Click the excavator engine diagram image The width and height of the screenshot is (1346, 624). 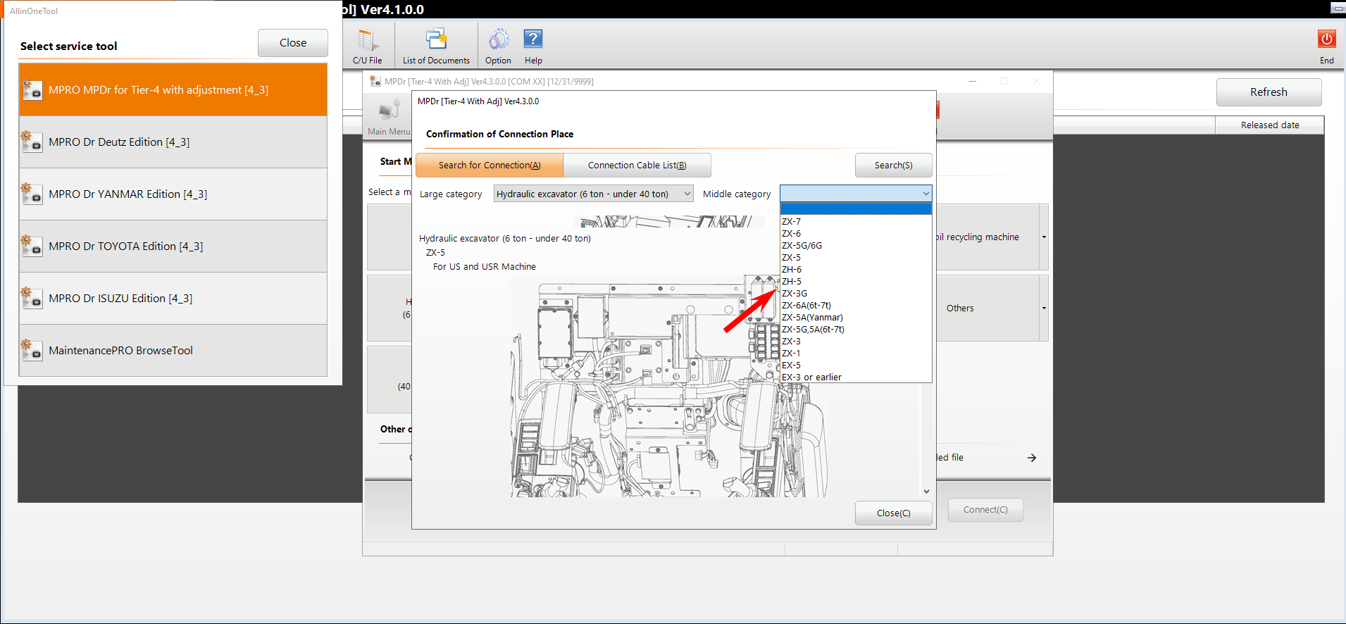668,386
